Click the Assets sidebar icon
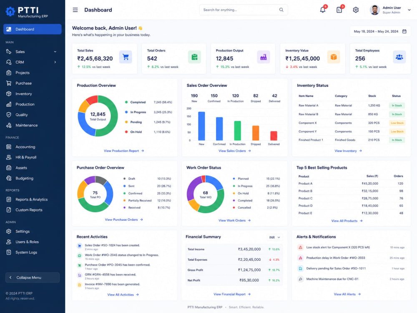Image resolution: width=417 pixels, height=313 pixels. pos(9,168)
